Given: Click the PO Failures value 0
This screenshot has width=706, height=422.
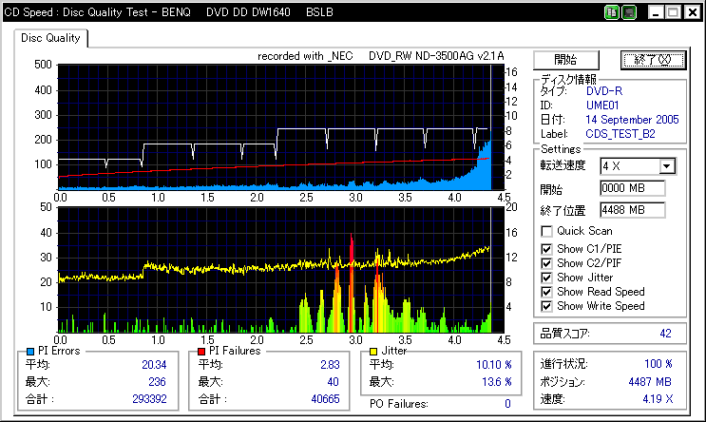Looking at the screenshot, I should point(508,404).
